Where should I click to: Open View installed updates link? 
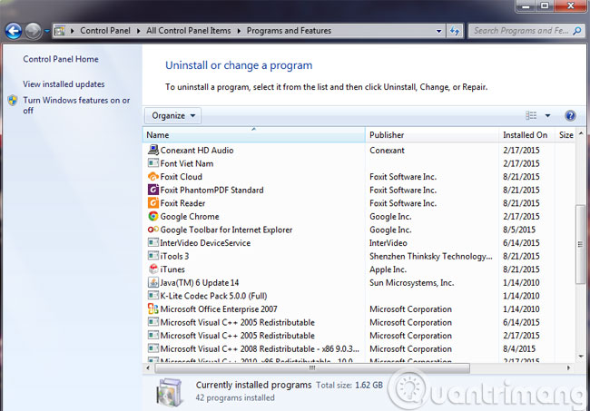(x=64, y=84)
